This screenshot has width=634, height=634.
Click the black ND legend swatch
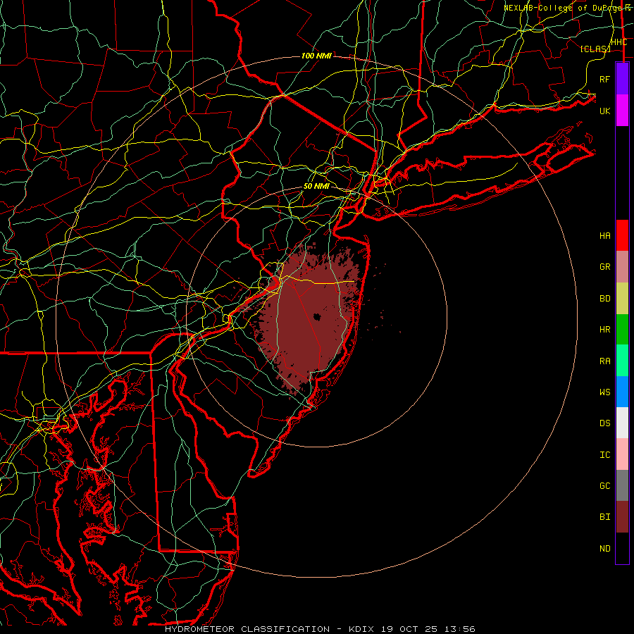pyautogui.click(x=622, y=548)
